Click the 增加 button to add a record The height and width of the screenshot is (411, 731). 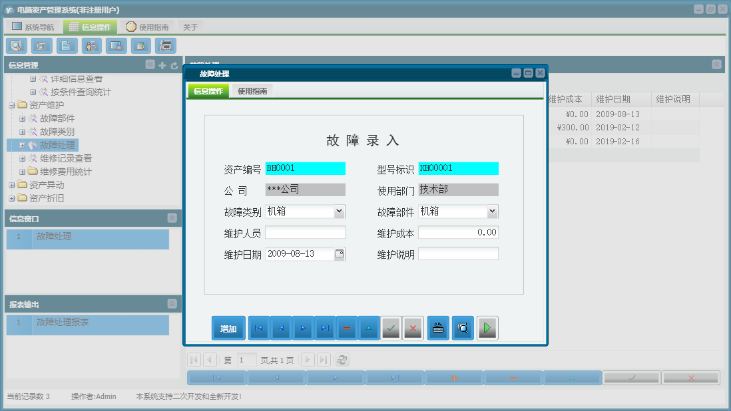click(228, 327)
